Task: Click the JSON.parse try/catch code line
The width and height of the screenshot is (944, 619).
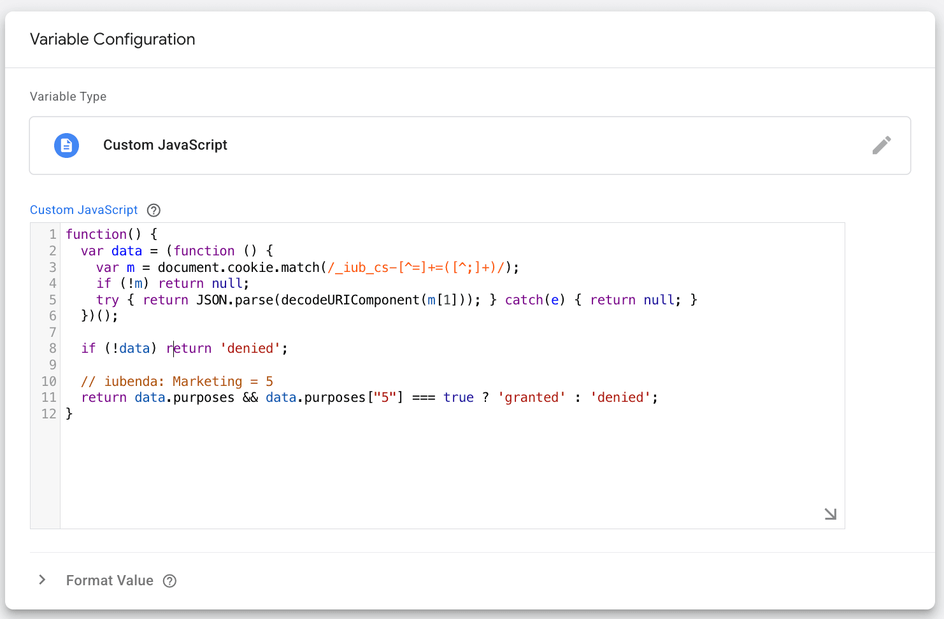Action: click(x=397, y=300)
